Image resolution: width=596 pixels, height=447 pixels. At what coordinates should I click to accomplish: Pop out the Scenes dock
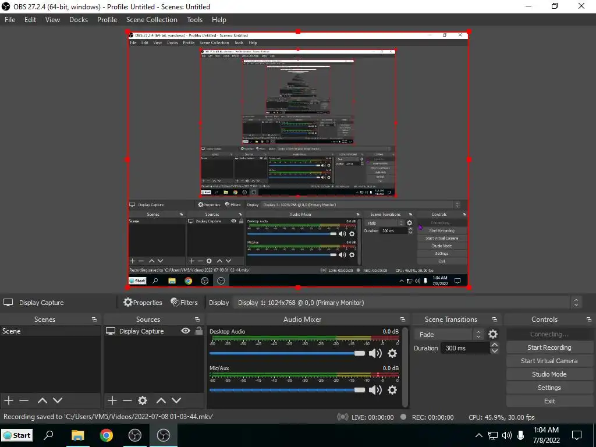94,320
